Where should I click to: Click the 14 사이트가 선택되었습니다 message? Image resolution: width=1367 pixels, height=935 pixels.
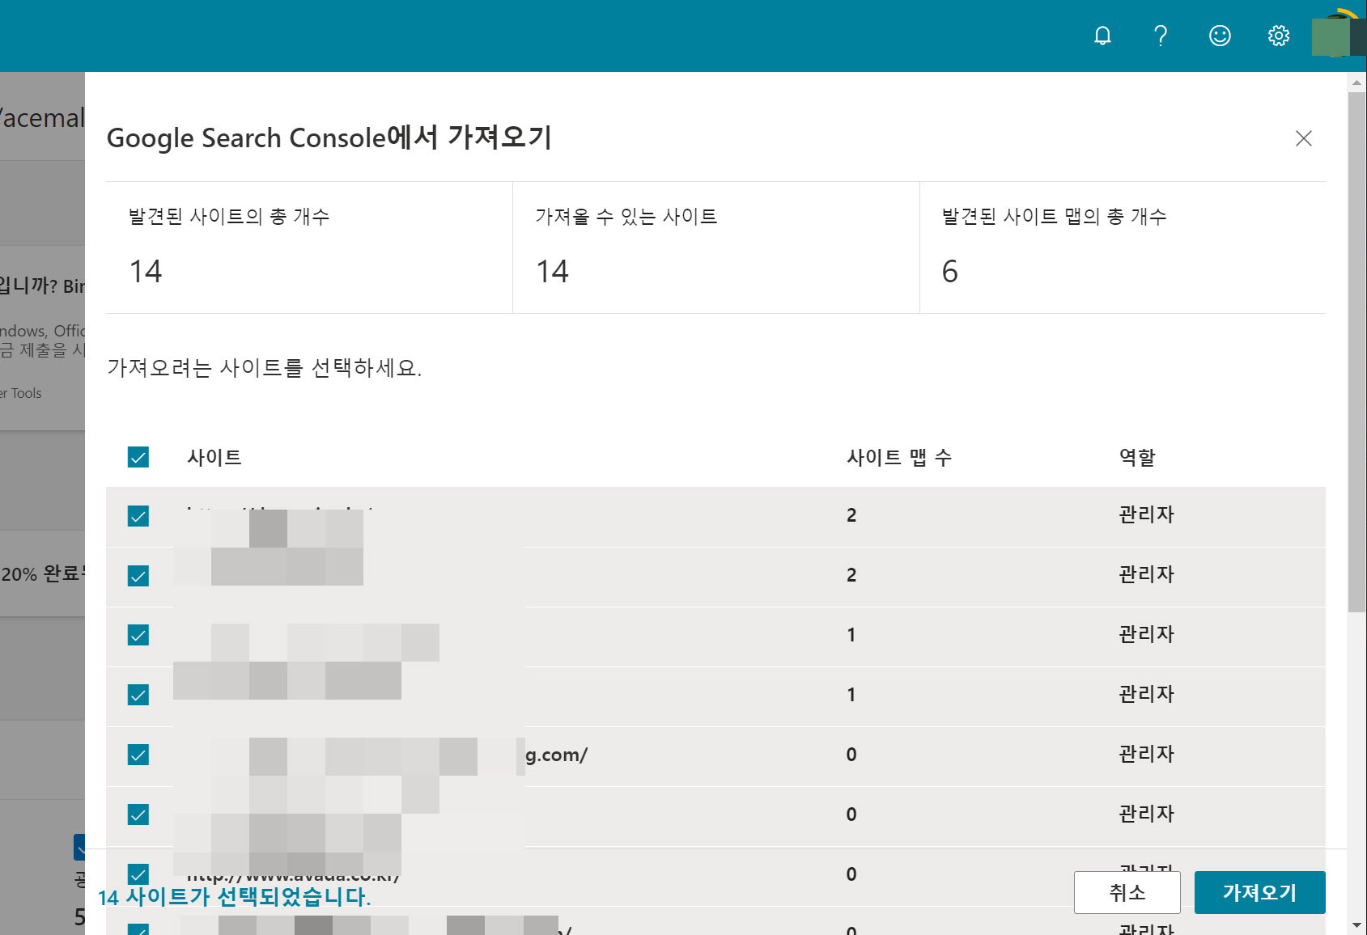(234, 896)
